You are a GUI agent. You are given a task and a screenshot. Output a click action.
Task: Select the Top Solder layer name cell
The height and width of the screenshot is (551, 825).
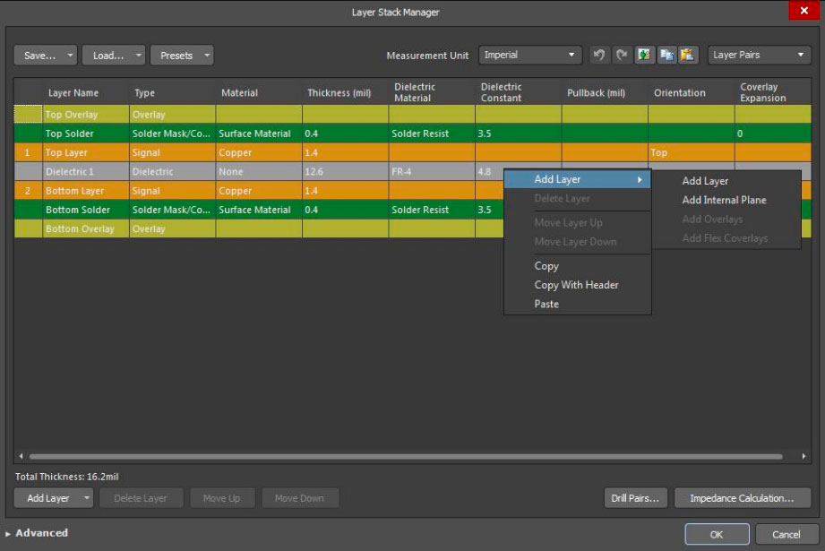pos(86,133)
